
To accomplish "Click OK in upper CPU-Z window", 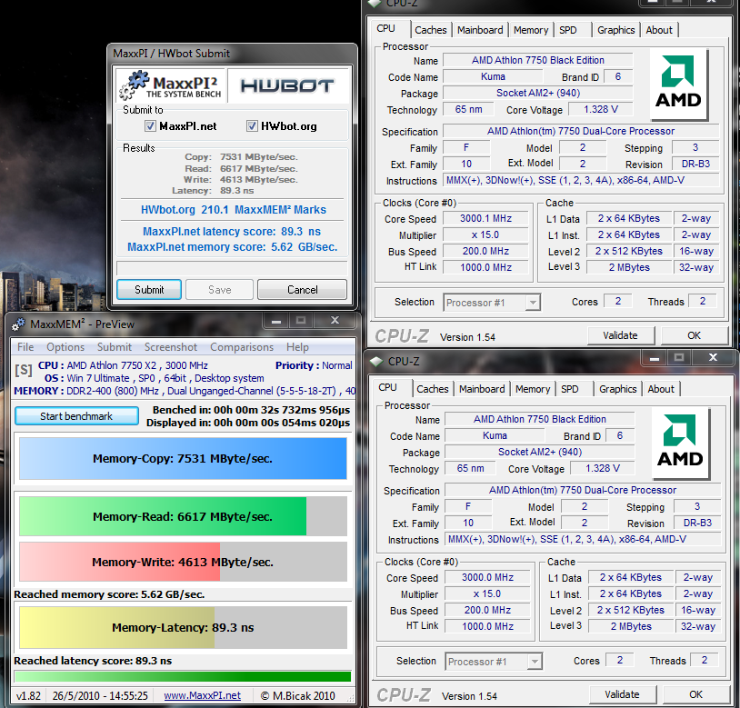I will point(694,335).
